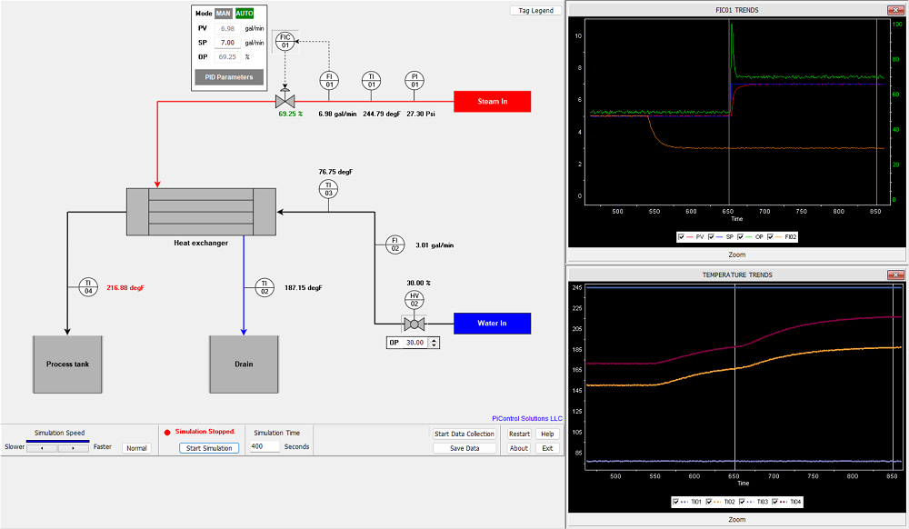Click the '187.15 degF' drain temperature reading
The height and width of the screenshot is (529, 909).
click(x=304, y=287)
